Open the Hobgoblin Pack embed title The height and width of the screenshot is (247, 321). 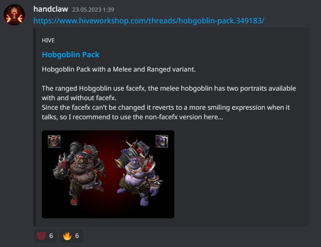(x=70, y=55)
